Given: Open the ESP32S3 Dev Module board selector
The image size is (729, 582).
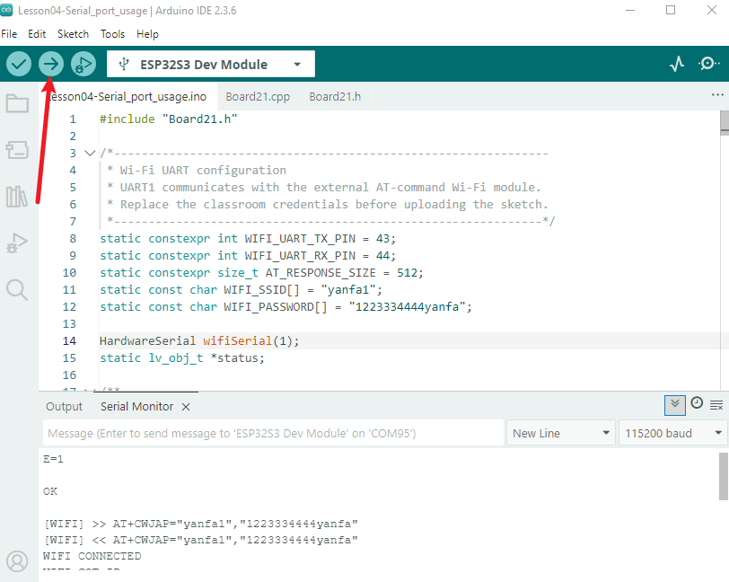Looking at the screenshot, I should pyautogui.click(x=211, y=64).
